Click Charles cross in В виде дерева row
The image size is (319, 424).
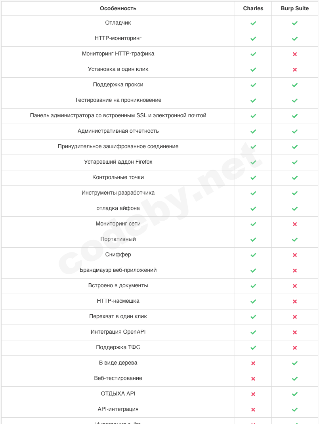[x=253, y=363]
